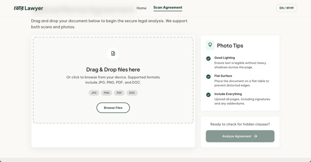The height and width of the screenshot is (162, 311).
Task: Click the 'Or click to browse from your device' text
Action: 113,80
